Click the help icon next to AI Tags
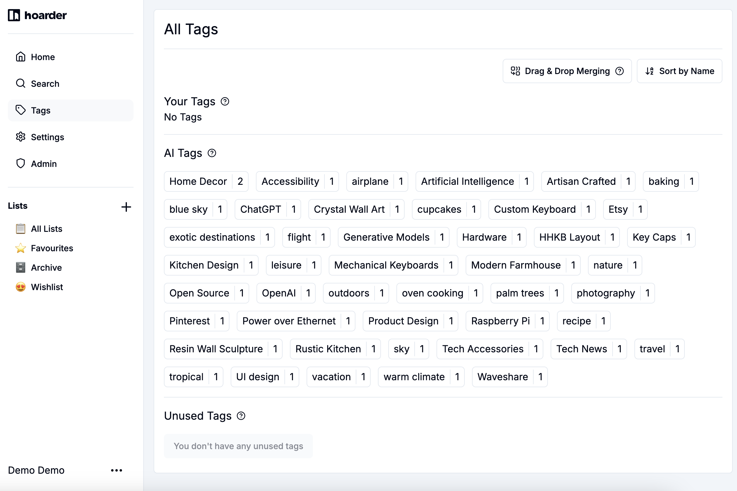Viewport: 737px width, 491px height. point(212,153)
